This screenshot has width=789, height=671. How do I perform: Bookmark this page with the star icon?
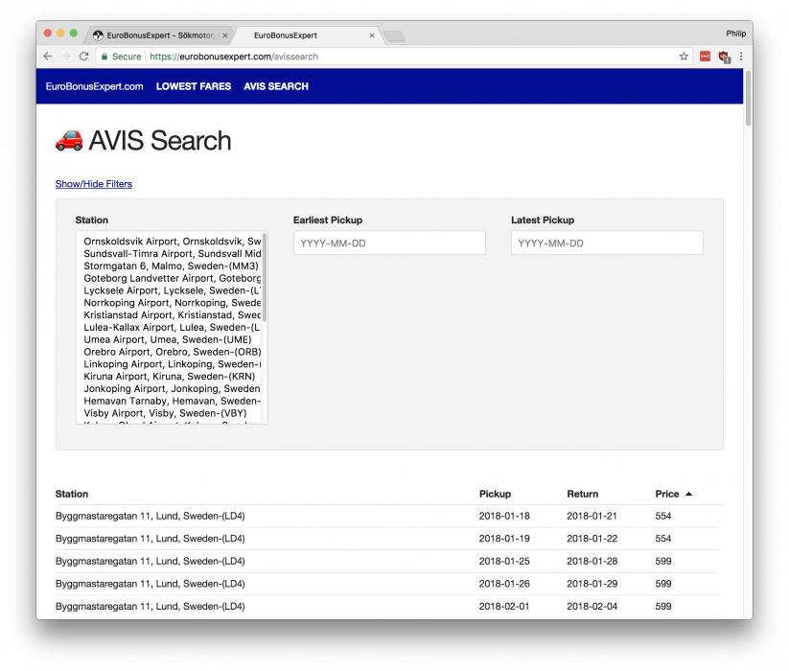coord(684,57)
